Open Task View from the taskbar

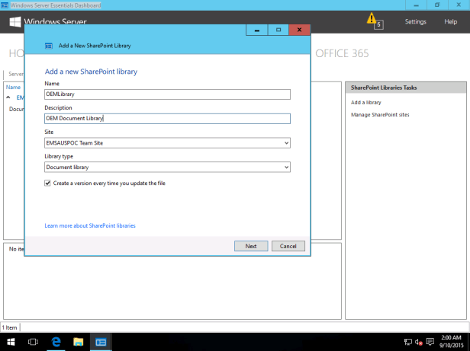tap(33, 342)
